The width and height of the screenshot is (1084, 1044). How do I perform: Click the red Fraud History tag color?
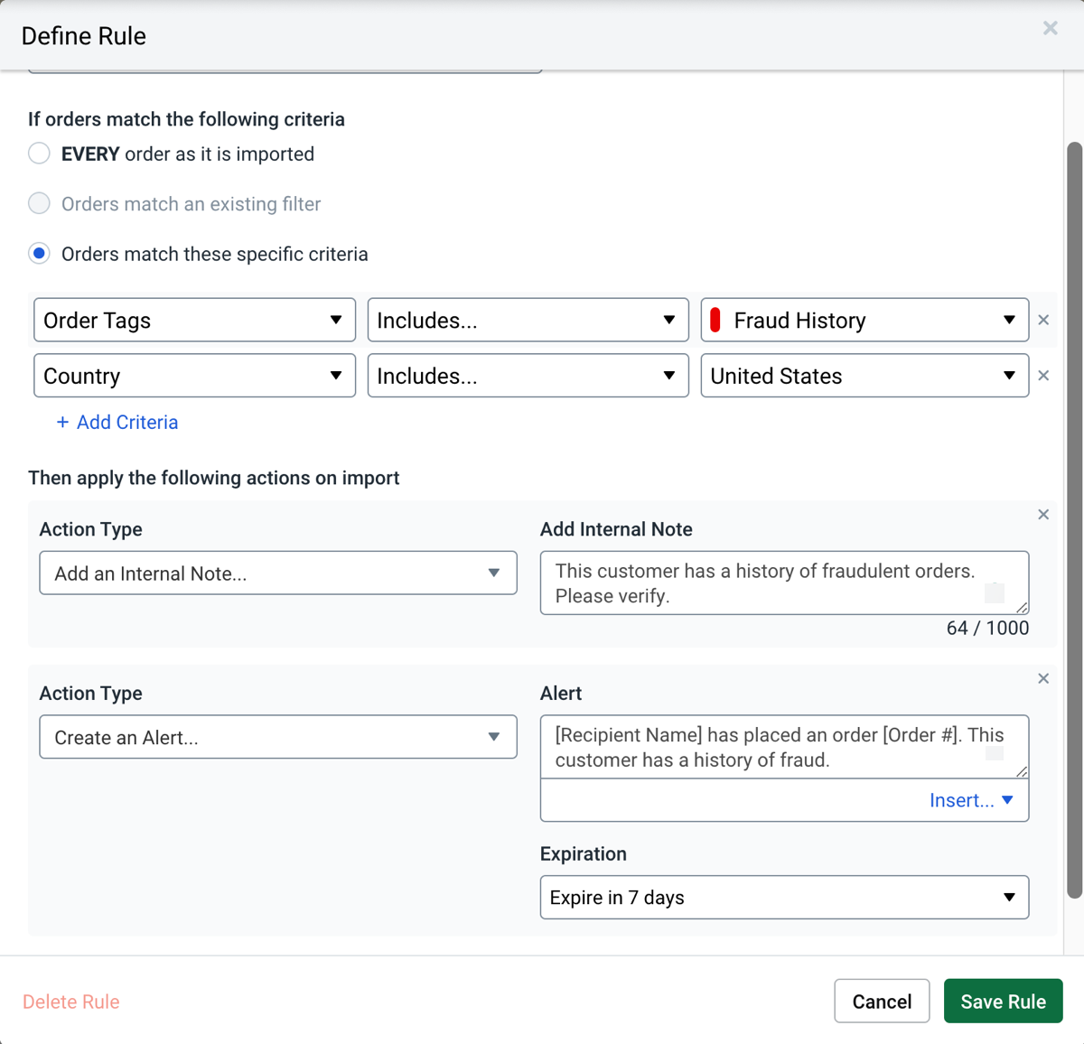coord(715,321)
